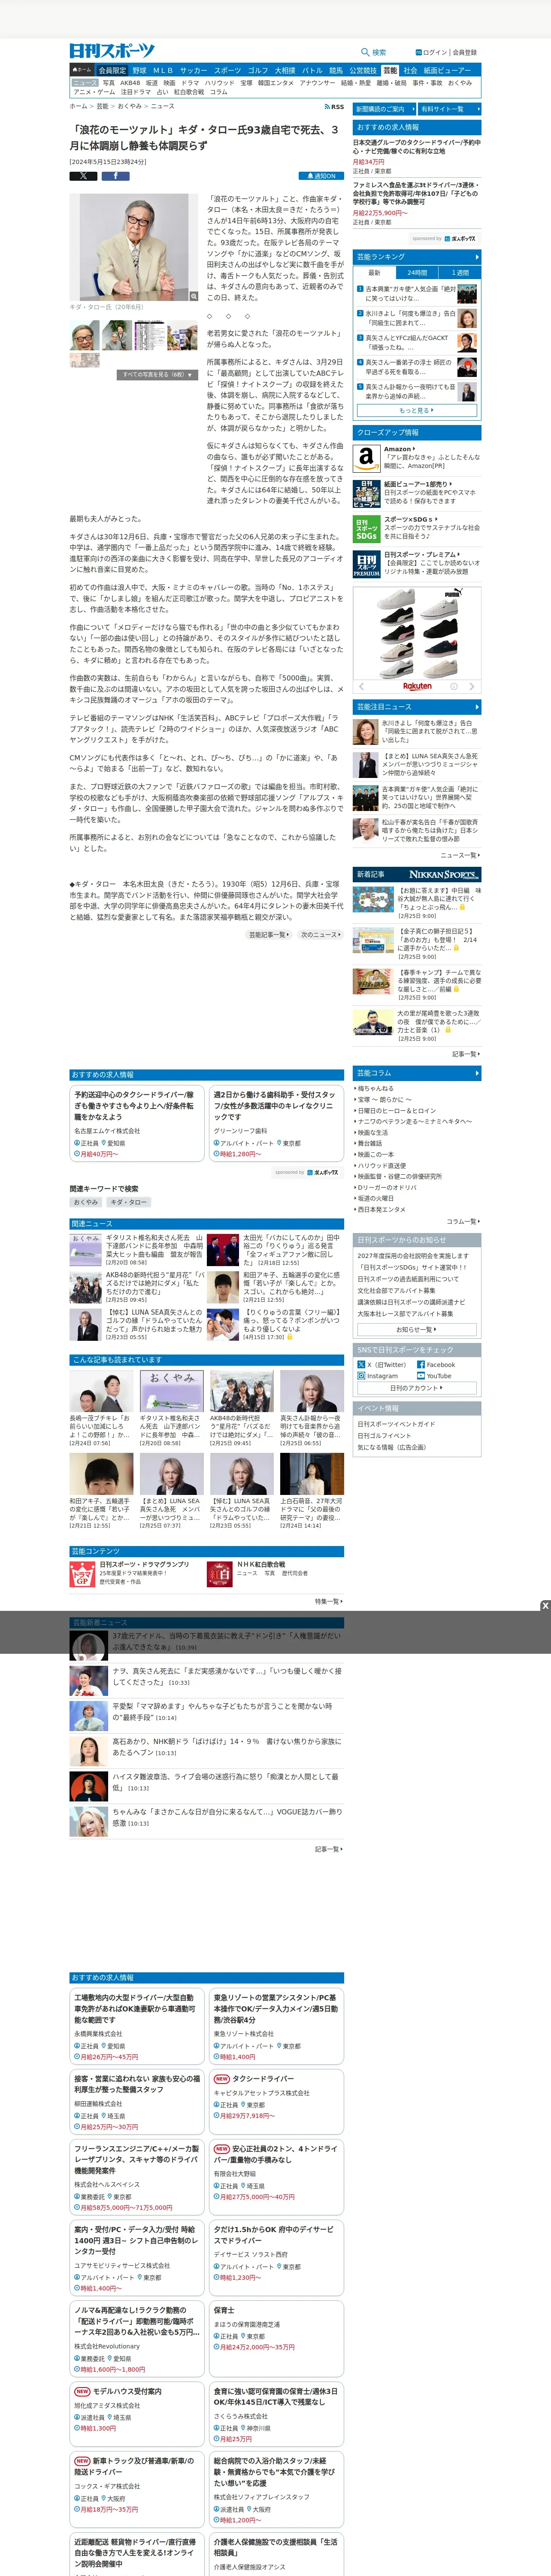Open AKB48 sub-navigation link
Viewport: 551px width, 2576px height.
click(130, 83)
